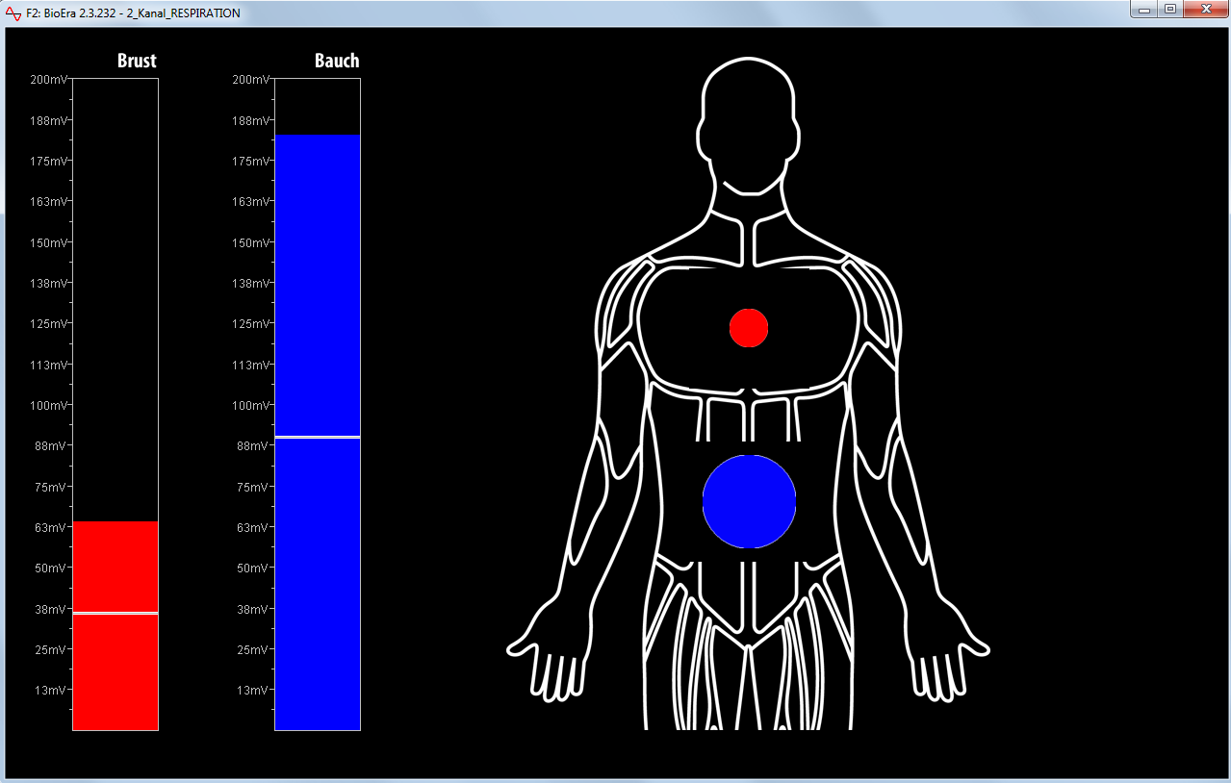This screenshot has height=783, width=1231.
Task: Click the white threshold line in Brust bar
Action: pos(115,613)
